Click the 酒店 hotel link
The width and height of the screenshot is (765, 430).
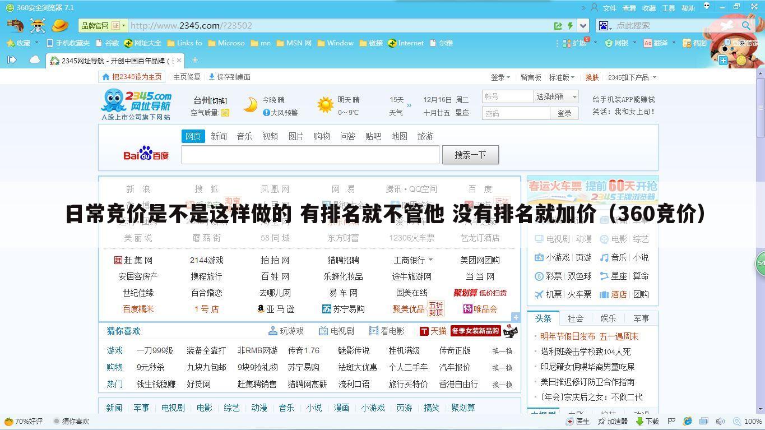click(619, 294)
